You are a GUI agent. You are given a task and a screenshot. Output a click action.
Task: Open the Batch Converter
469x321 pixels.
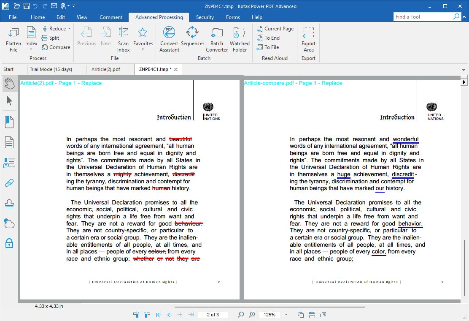point(216,38)
